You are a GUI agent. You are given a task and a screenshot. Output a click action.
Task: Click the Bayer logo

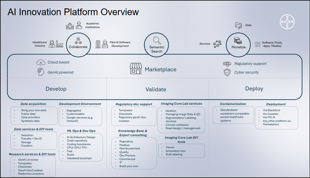pyautogui.click(x=287, y=22)
